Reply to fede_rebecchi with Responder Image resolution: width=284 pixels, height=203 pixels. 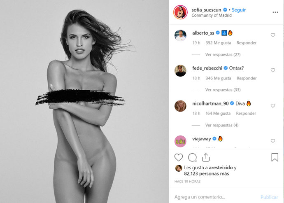pos(247,78)
